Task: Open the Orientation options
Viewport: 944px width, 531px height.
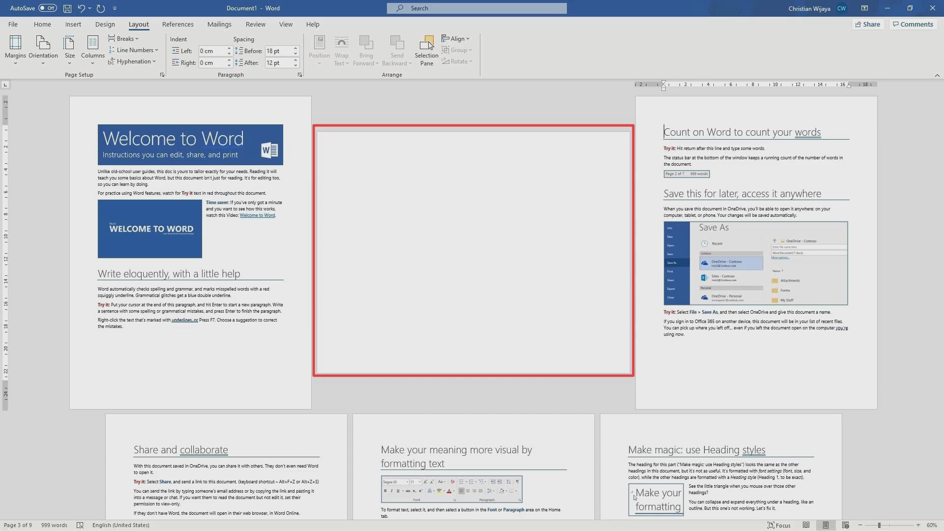Action: coord(43,50)
